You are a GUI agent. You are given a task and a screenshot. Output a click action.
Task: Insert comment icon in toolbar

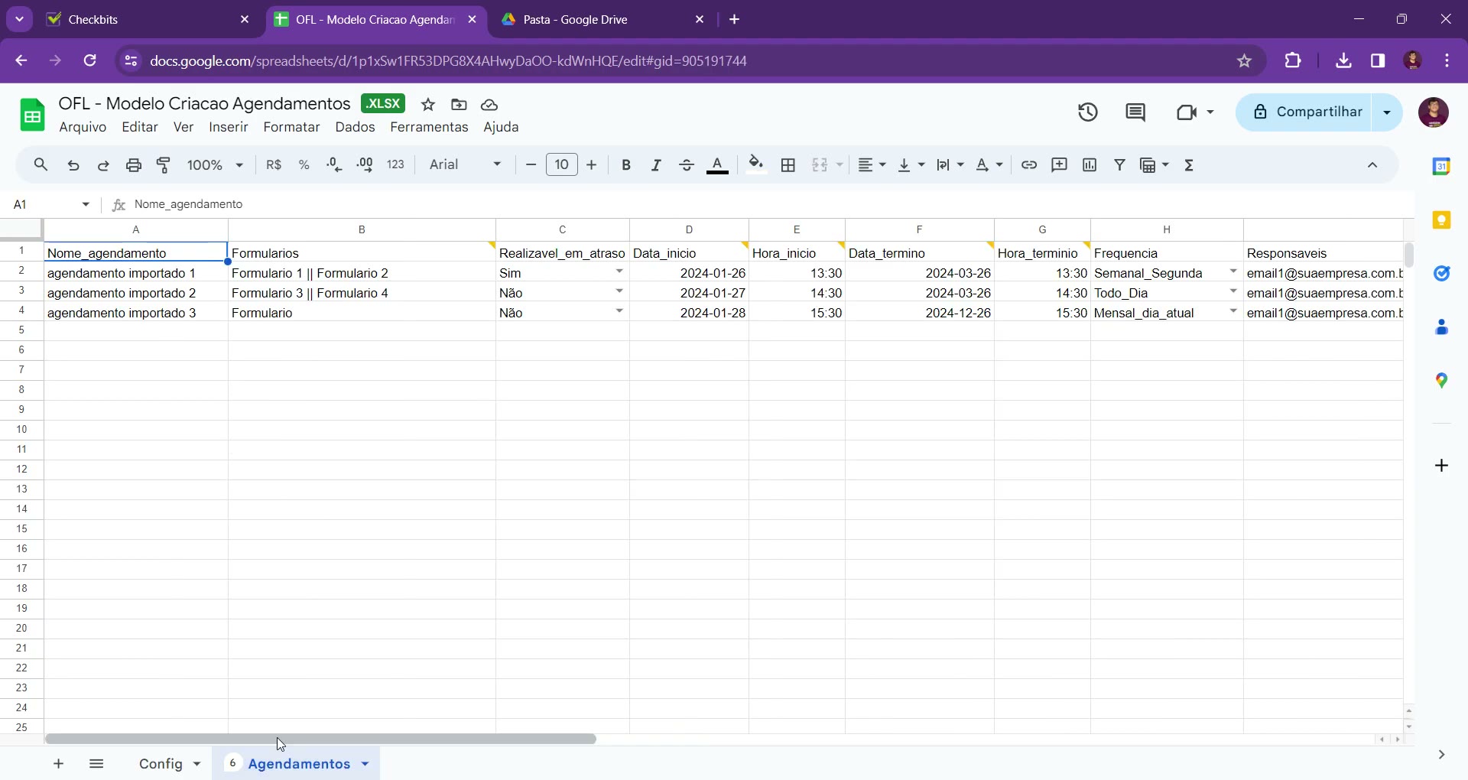1060,165
